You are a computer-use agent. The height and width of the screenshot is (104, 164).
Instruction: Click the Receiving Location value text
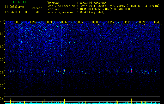pos(119,6)
